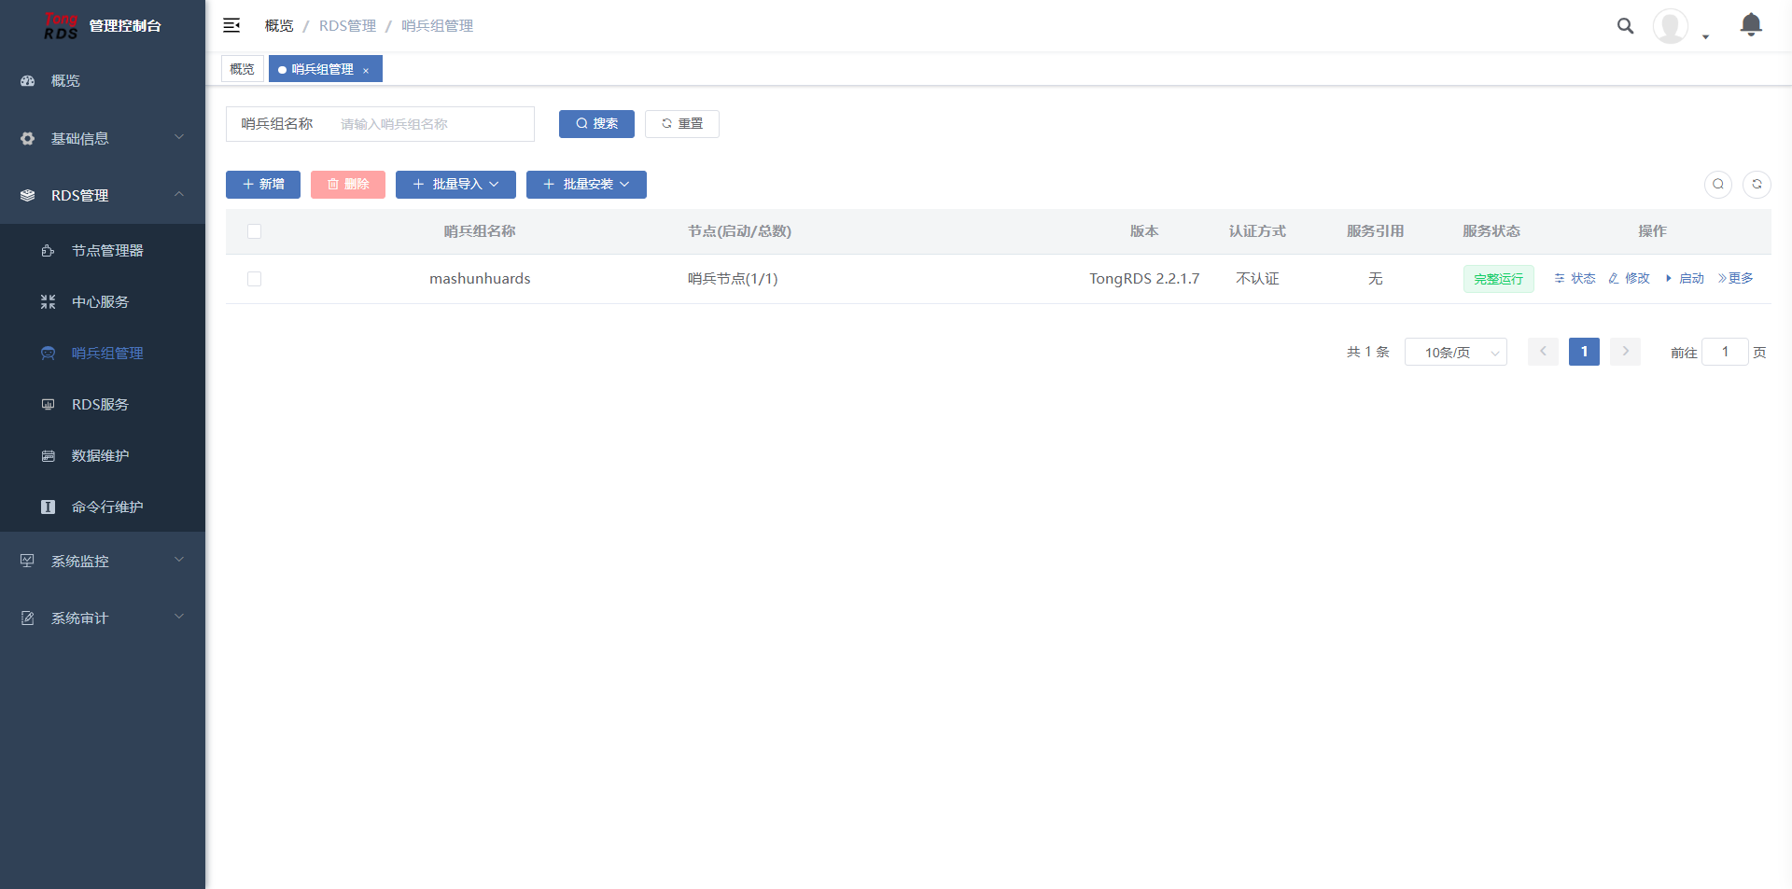Refresh the table with round refresh icon
The width and height of the screenshot is (1792, 889).
click(x=1757, y=185)
